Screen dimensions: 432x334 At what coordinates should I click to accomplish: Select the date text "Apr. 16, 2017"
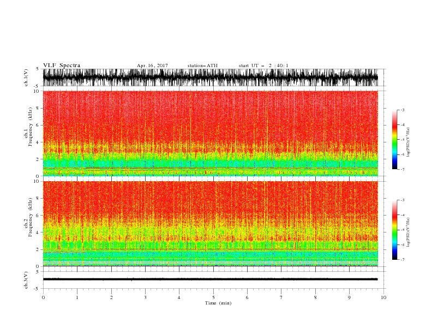152,65
